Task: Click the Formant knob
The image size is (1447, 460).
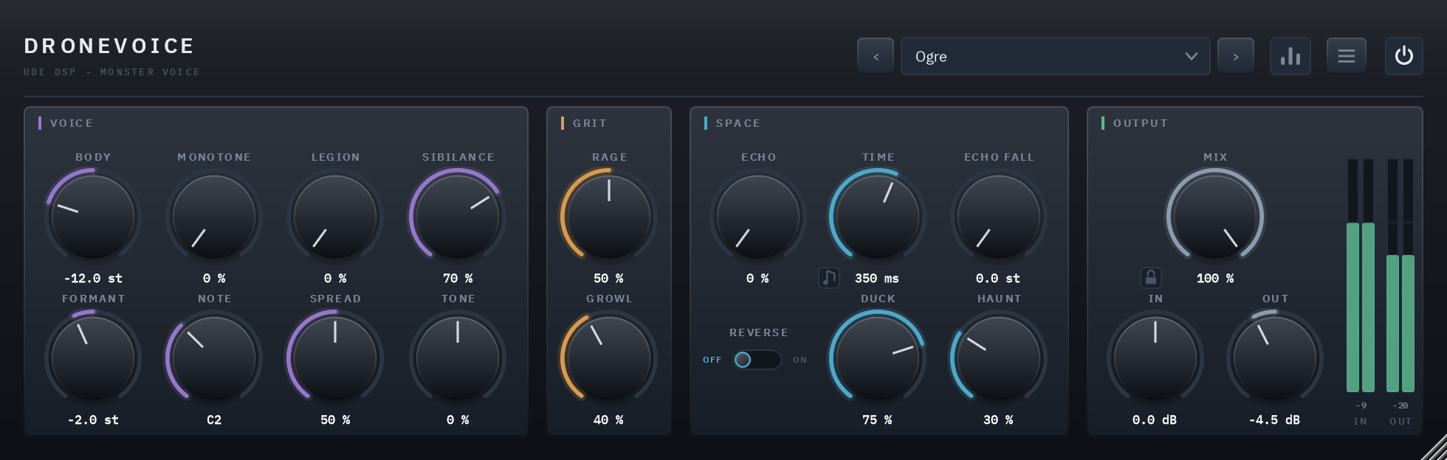Action: click(93, 358)
